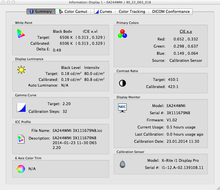Click the target intensity 80.0 cd/m²
Image resolution: width=220 pixels, height=190 pixels.
(x=94, y=73)
